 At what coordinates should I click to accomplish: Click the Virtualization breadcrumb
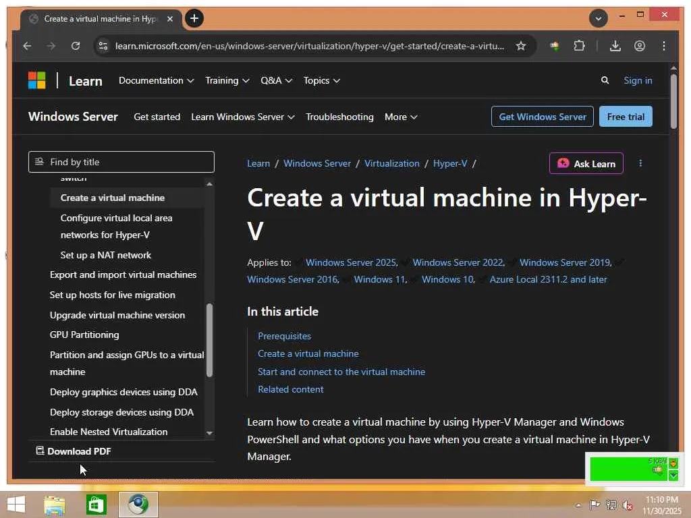pyautogui.click(x=392, y=163)
